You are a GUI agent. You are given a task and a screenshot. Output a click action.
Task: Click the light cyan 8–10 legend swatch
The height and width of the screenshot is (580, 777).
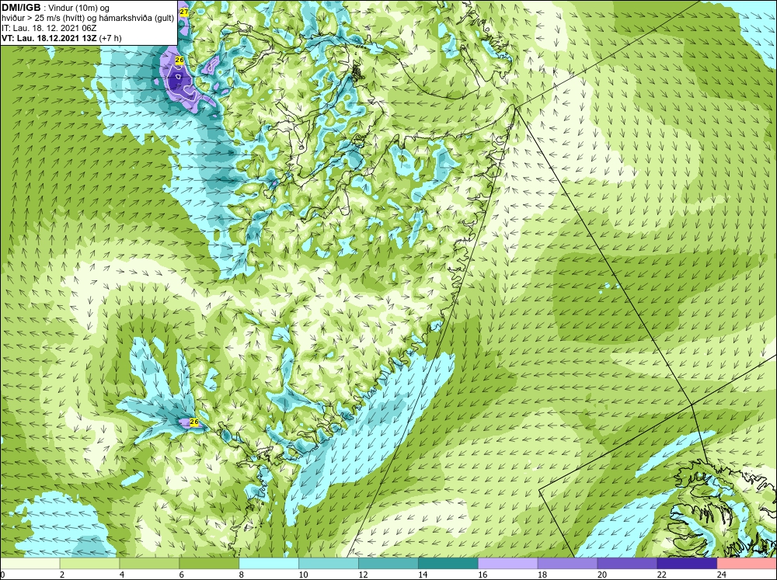point(269,564)
